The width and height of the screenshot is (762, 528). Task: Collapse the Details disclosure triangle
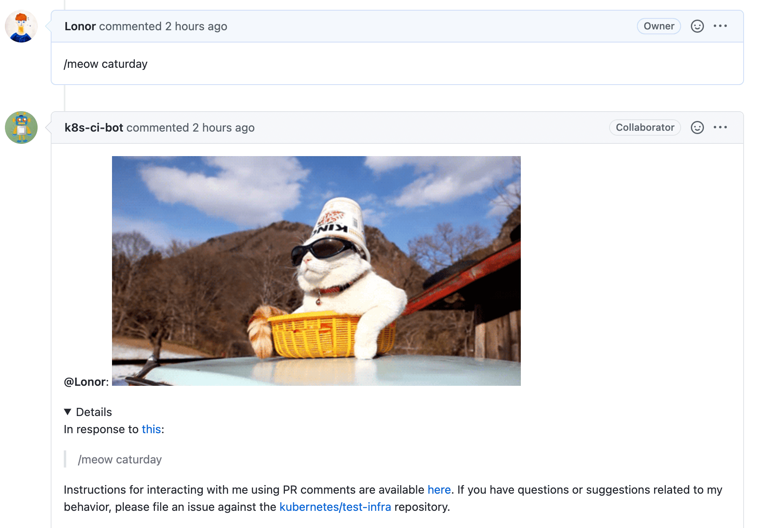68,412
